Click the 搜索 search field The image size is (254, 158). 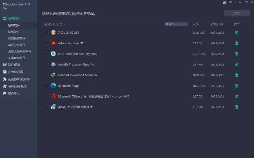pos(176,24)
